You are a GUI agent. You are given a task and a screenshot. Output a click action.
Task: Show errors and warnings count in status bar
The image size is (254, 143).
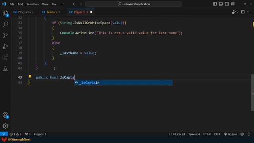15,134
